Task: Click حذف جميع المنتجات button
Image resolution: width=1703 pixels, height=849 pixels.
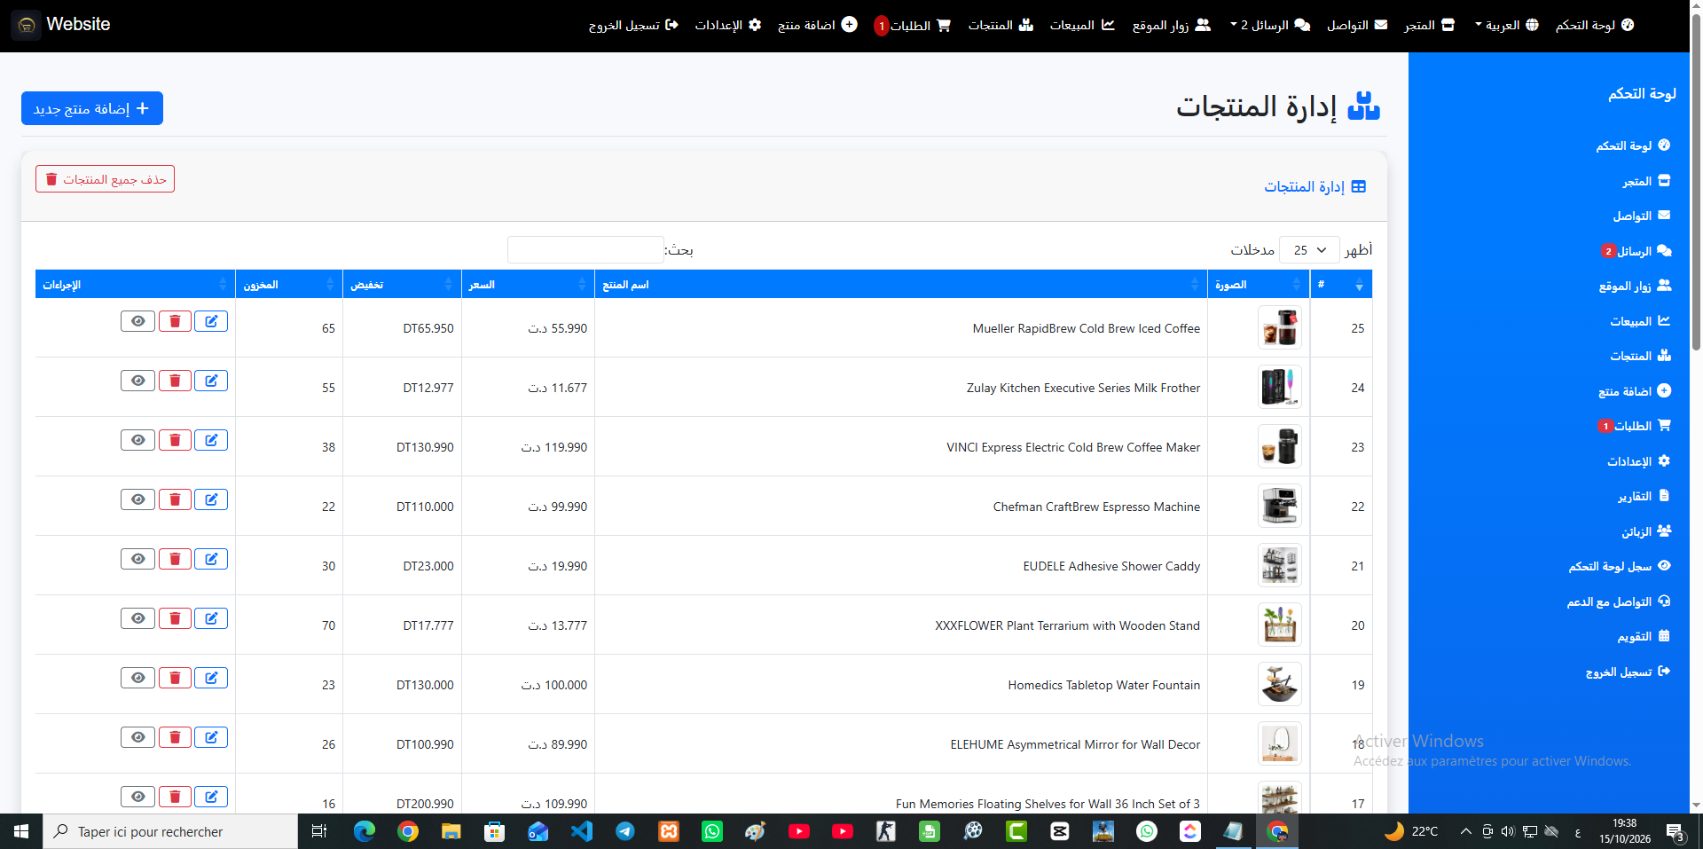Action: (105, 179)
